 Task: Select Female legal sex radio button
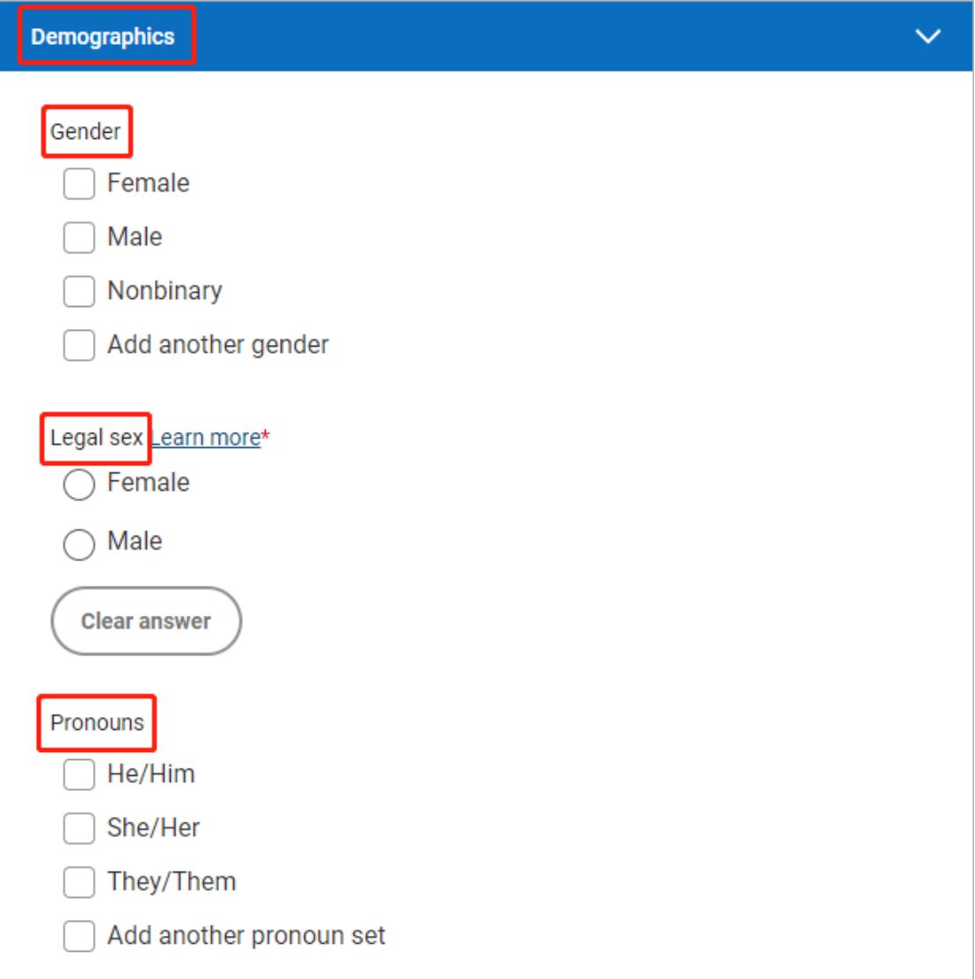click(x=79, y=484)
